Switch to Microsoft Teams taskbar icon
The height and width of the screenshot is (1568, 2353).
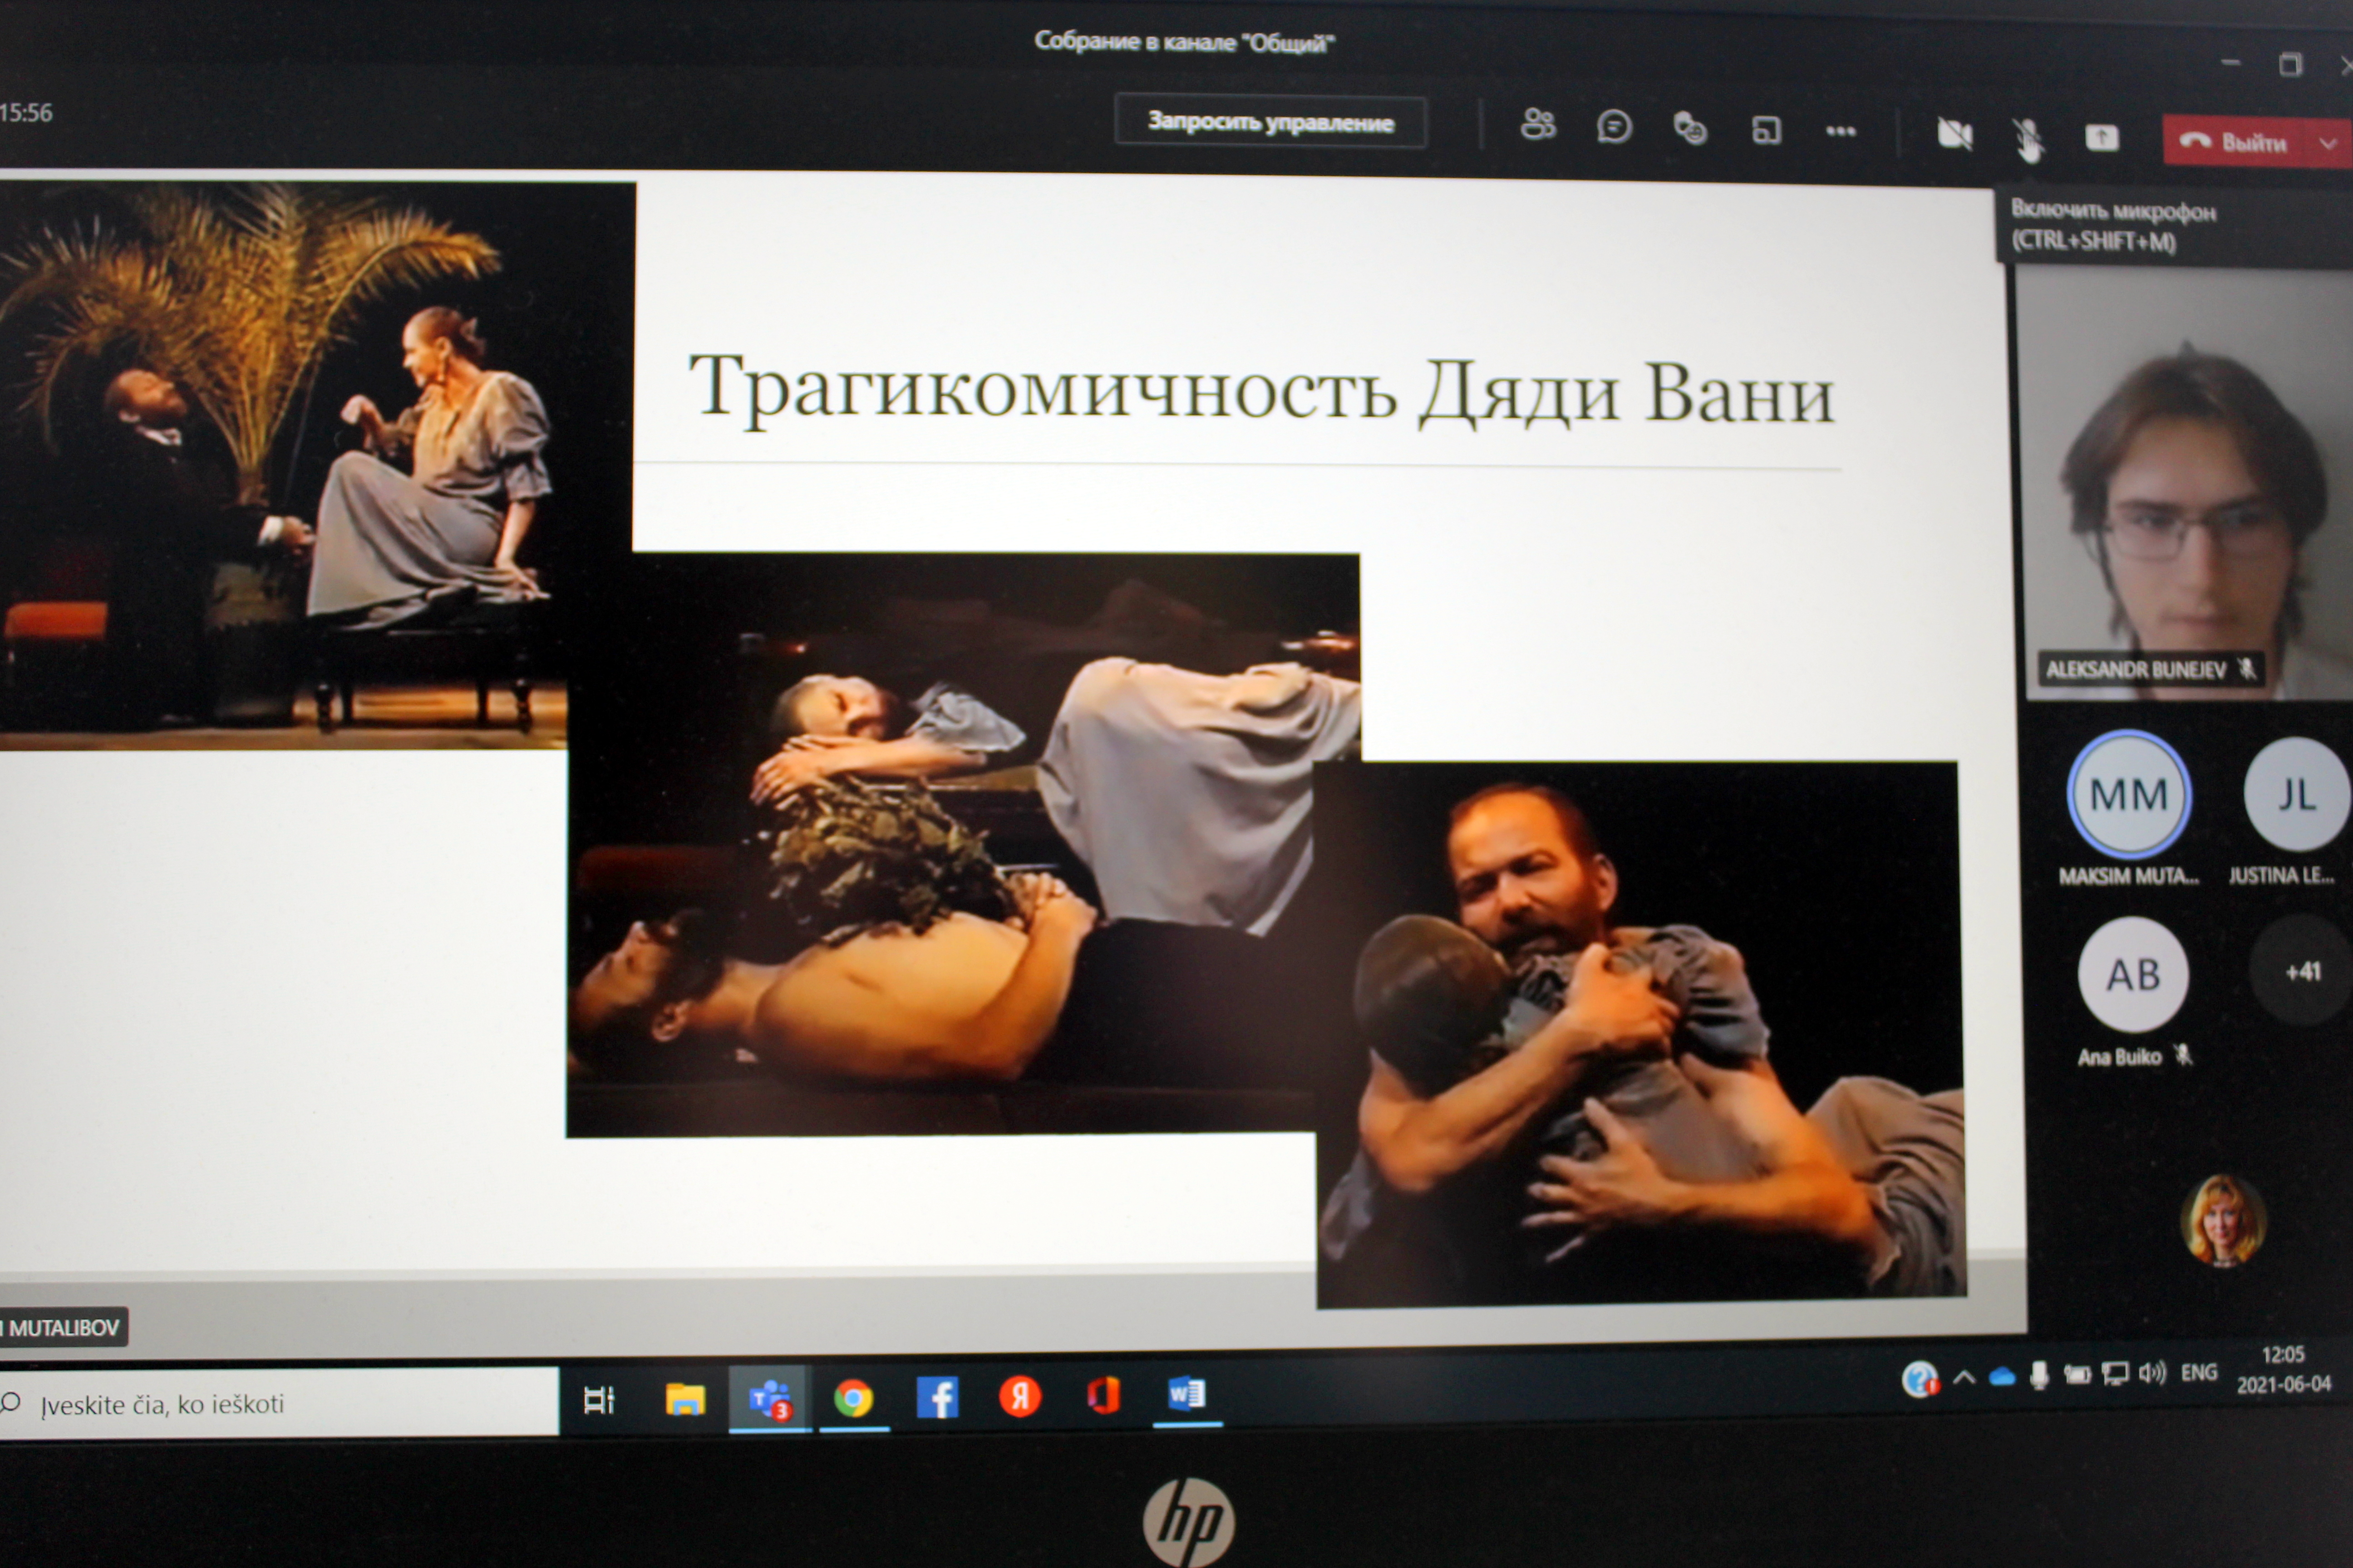pyautogui.click(x=769, y=1399)
